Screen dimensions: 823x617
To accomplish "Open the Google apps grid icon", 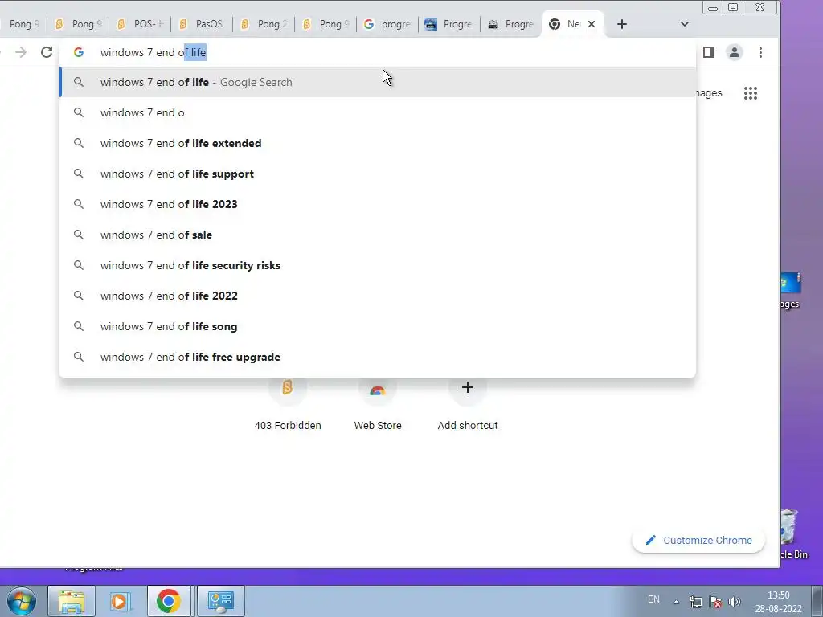I will point(751,93).
